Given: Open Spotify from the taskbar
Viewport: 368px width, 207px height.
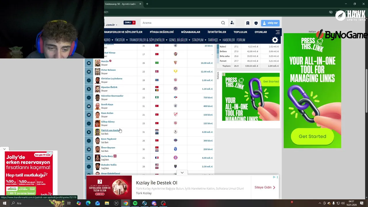Looking at the screenshot, I should (135, 203).
